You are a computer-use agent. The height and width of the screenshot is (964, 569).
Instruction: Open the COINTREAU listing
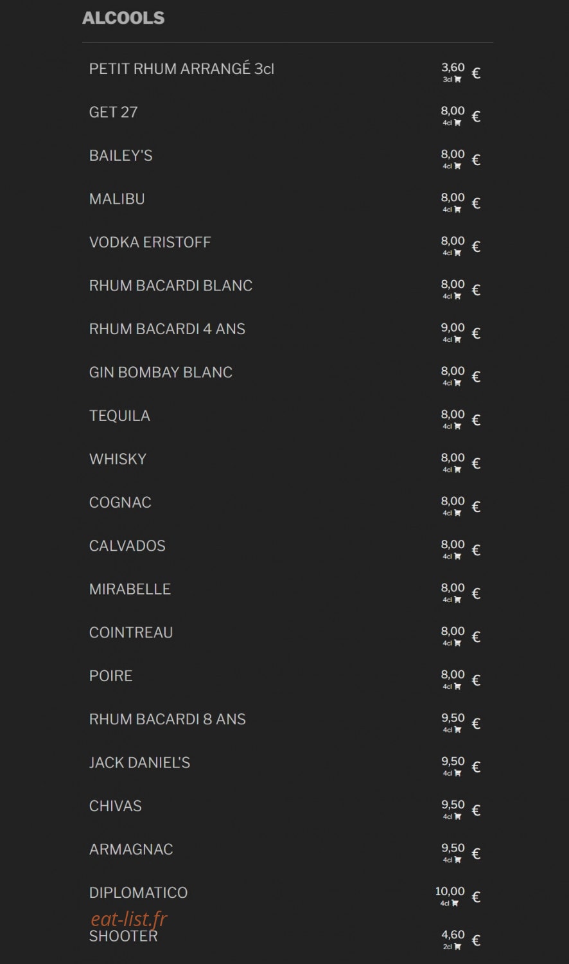pyautogui.click(x=131, y=632)
